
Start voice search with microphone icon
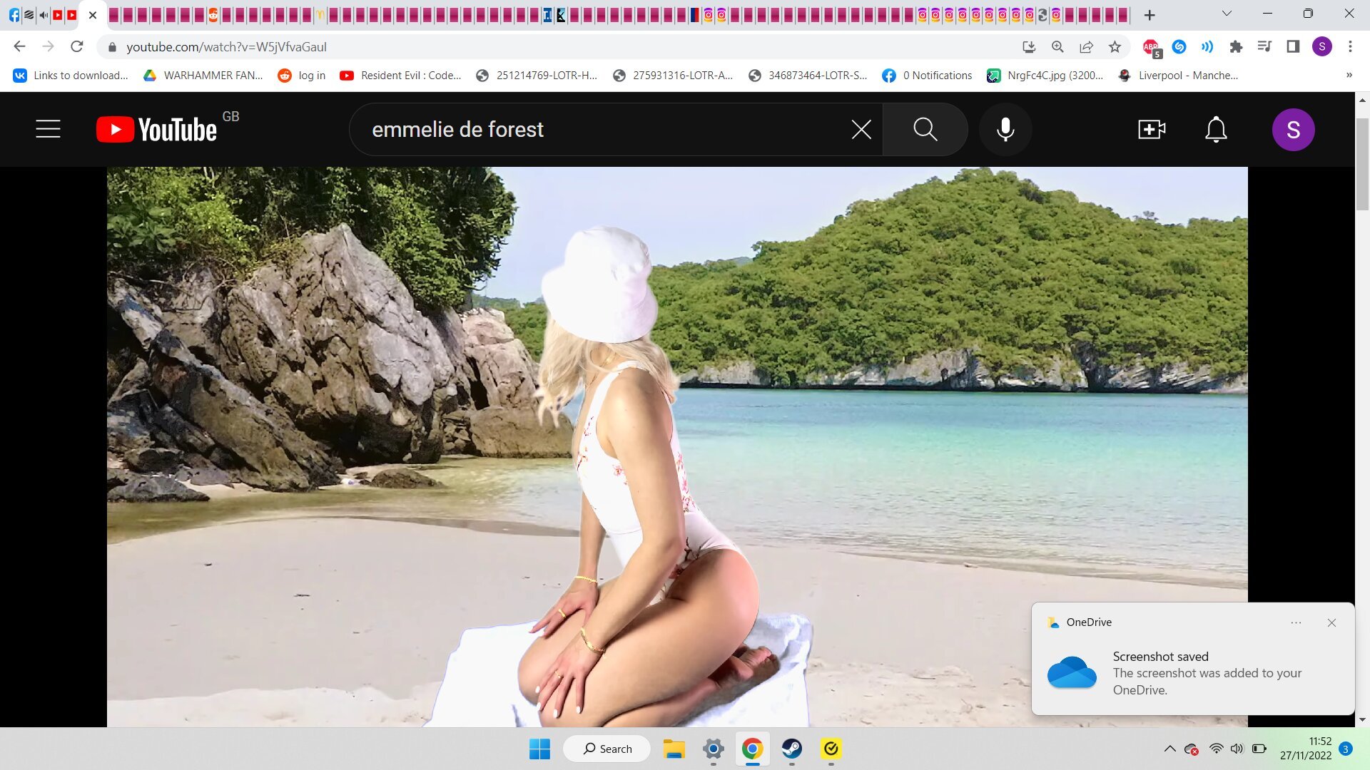coord(1005,129)
